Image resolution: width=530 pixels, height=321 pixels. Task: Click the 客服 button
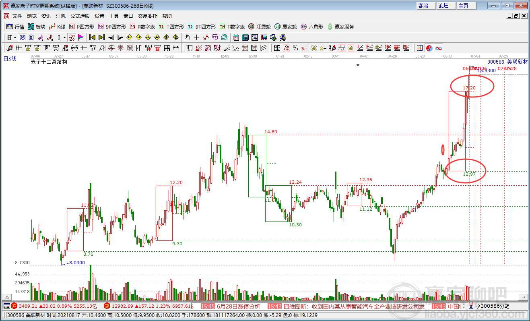(425, 6)
